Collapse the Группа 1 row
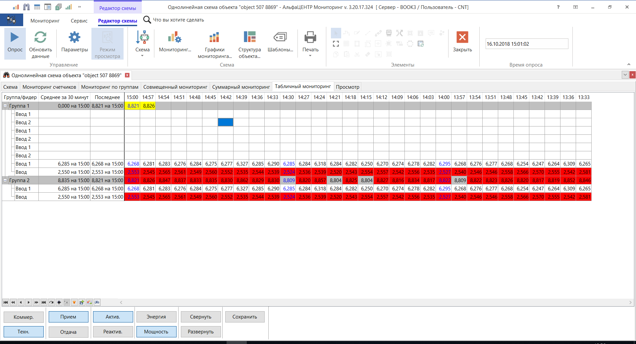 click(x=5, y=106)
